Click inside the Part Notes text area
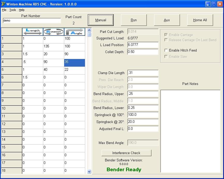Viewport: 224px width, 179px height. point(190,131)
